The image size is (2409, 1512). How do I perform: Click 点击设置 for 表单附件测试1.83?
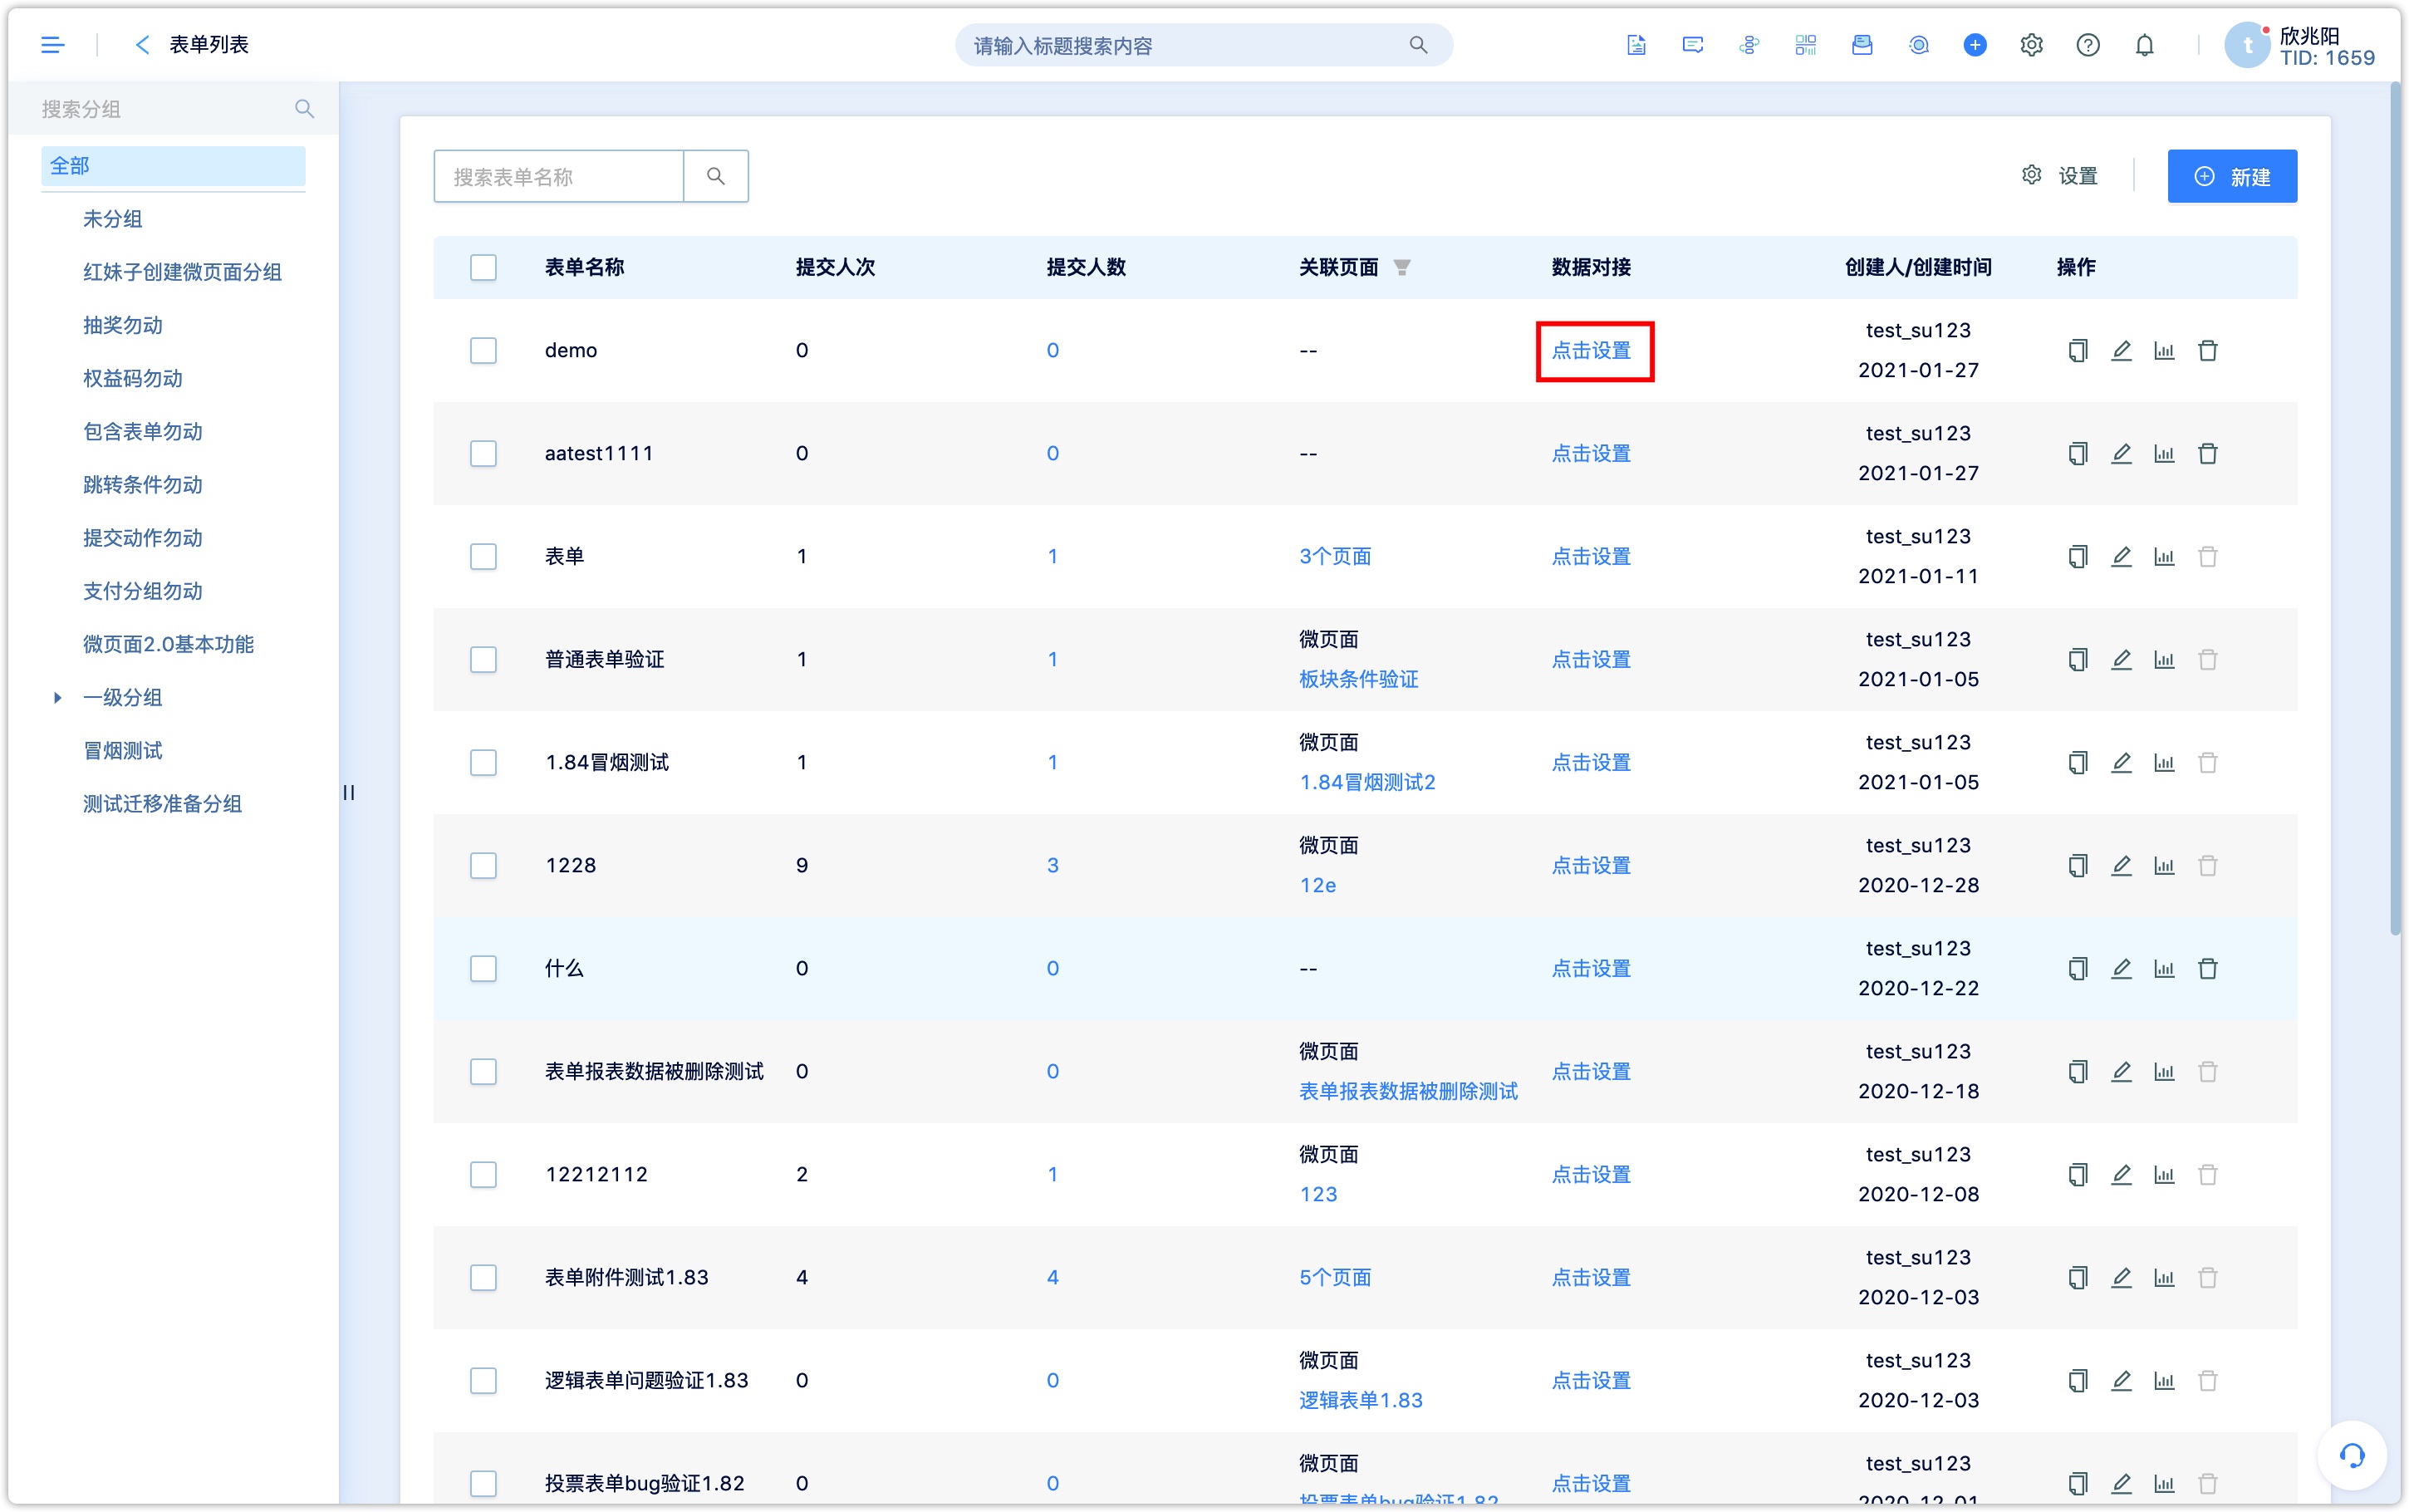tap(1590, 1277)
